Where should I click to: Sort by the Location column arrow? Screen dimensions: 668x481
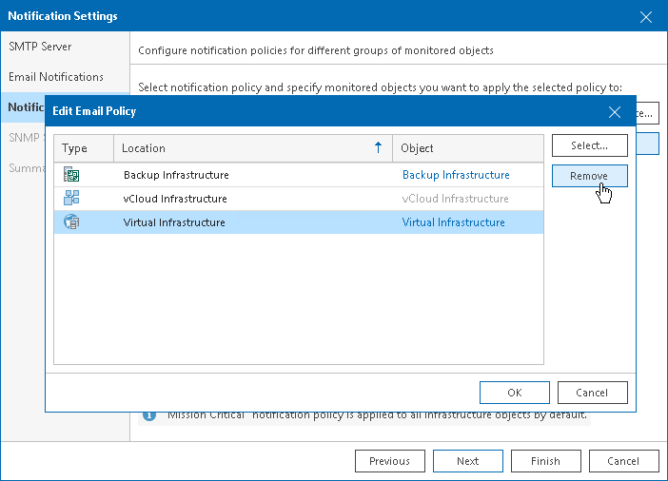click(x=378, y=147)
